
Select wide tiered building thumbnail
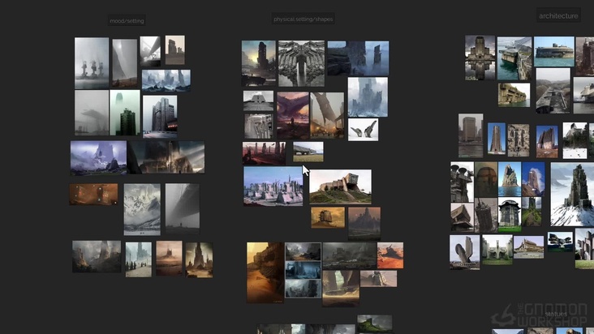(x=528, y=247)
